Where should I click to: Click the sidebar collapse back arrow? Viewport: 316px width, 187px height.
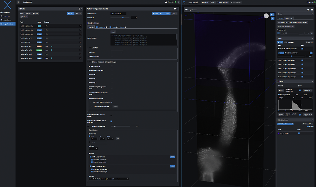18,2
